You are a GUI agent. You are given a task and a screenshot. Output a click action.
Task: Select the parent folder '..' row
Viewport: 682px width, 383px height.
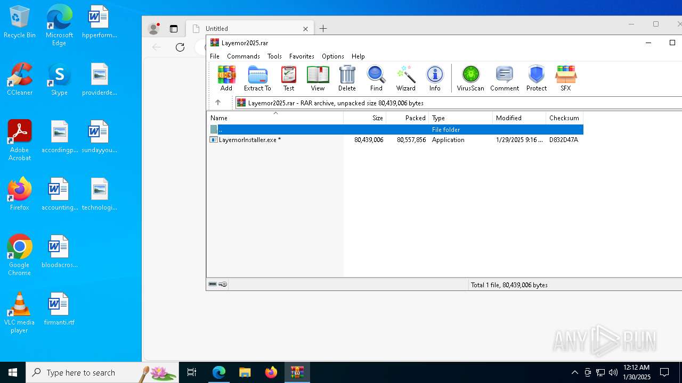click(x=395, y=129)
